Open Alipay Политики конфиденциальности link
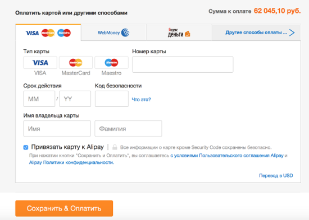This screenshot has height=220, width=309. click(x=71, y=162)
